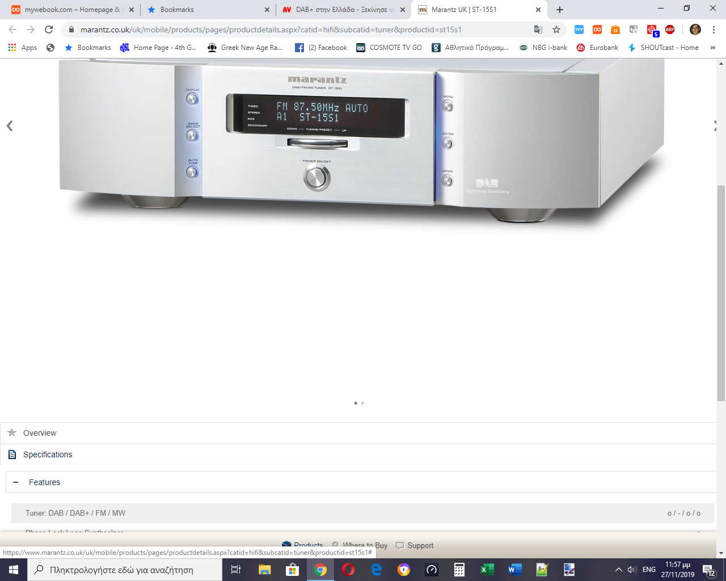Open the Chrome three-dot menu
Screen dimensions: 726x581
coord(714,30)
